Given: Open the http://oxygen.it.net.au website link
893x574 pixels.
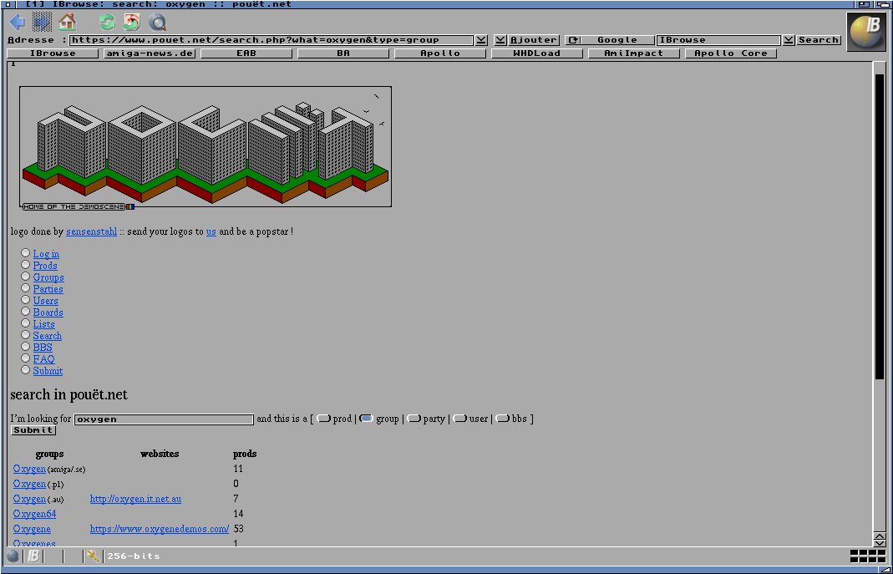Looking at the screenshot, I should pyautogui.click(x=135, y=499).
